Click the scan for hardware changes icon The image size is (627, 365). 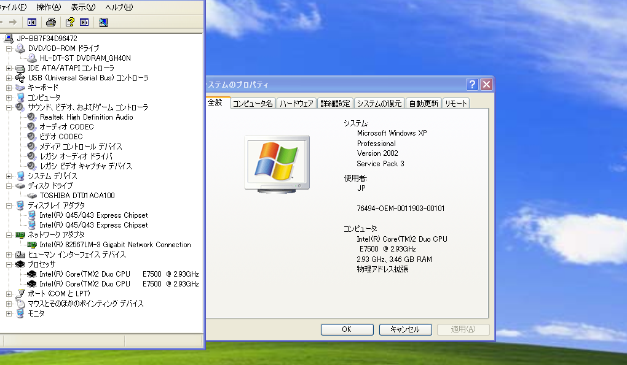click(x=103, y=22)
